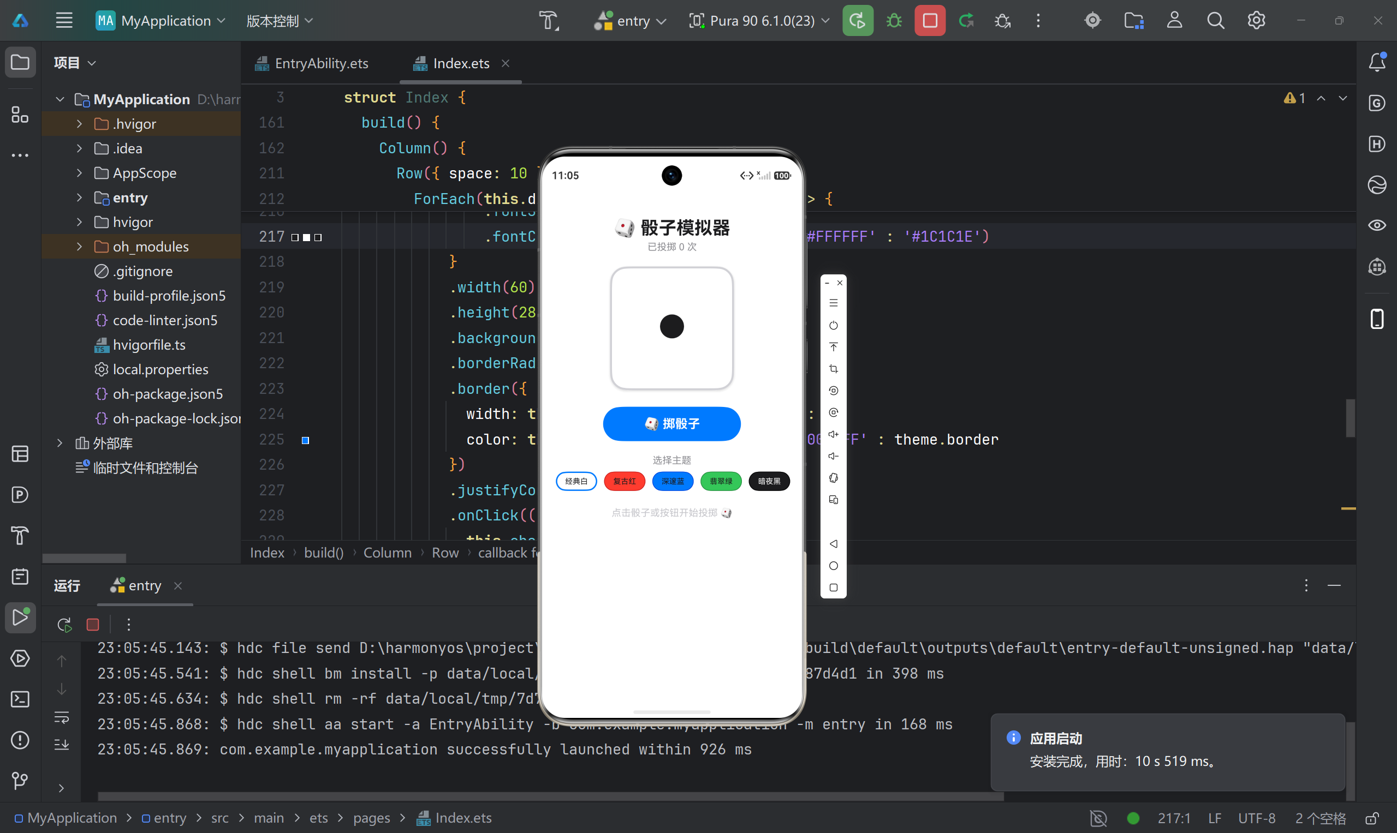Click scroll to end in run console
Image resolution: width=1397 pixels, height=833 pixels.
point(62,744)
